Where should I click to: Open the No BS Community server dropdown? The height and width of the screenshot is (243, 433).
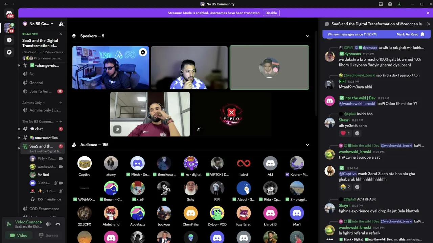pyautogui.click(x=38, y=24)
